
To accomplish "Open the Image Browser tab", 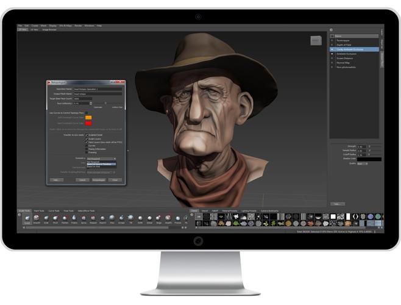I will (x=49, y=30).
